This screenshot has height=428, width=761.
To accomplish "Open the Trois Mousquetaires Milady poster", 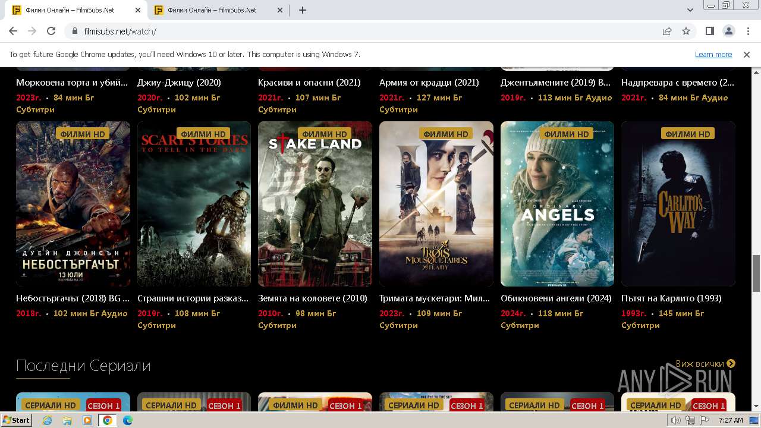I will (x=436, y=204).
